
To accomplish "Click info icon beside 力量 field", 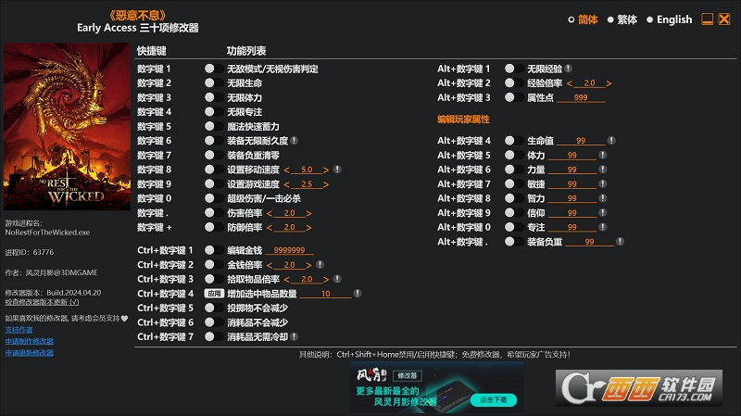I will (603, 170).
